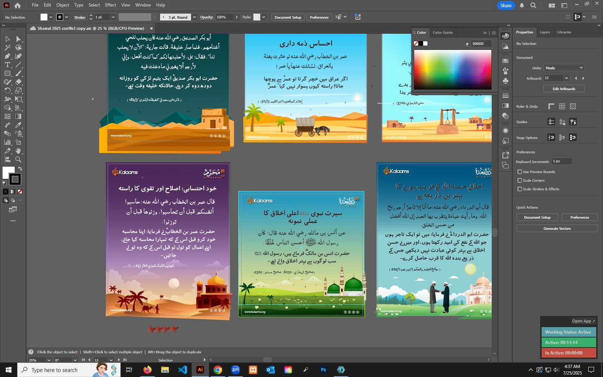Toggle Snap to Point option
The image size is (603, 377).
[551, 137]
